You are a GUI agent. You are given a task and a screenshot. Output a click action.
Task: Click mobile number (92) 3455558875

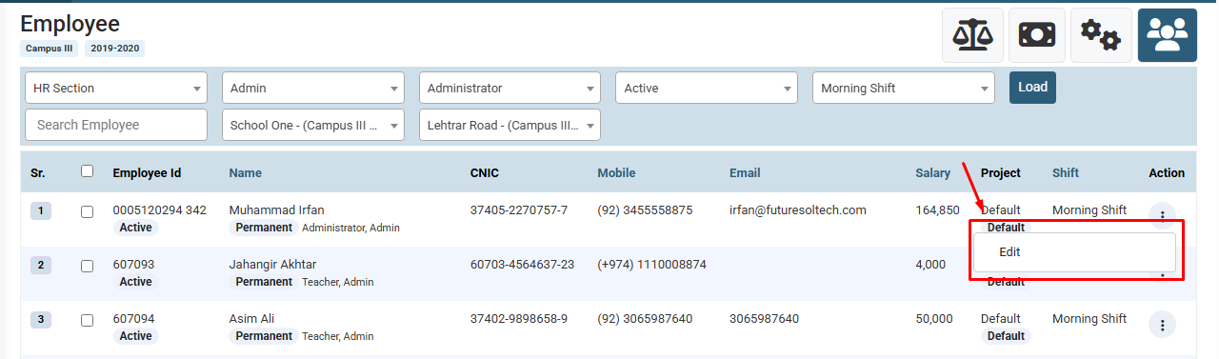coord(645,209)
